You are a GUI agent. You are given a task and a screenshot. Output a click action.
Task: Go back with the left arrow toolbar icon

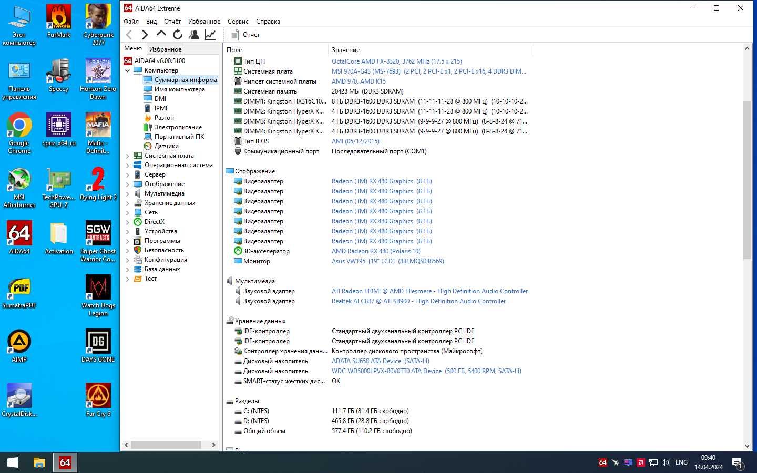point(129,35)
